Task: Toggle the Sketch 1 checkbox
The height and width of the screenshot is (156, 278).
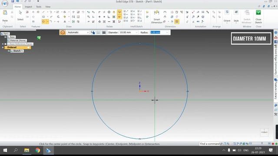Action: [x=9, y=51]
